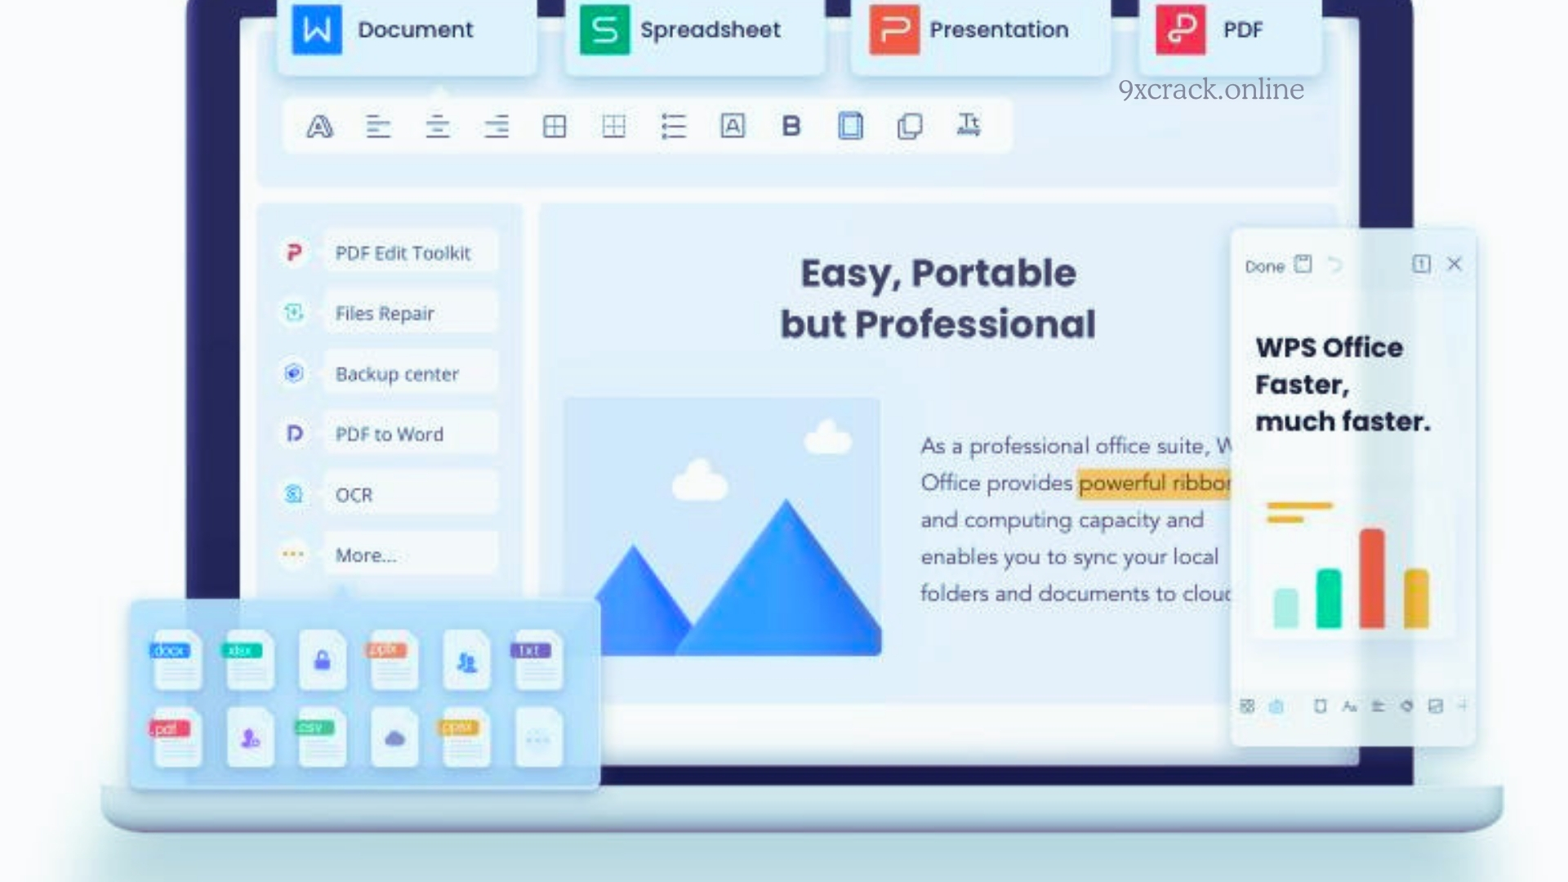Select the xlsx file icon
Screen dimensions: 1568x882
247,660
